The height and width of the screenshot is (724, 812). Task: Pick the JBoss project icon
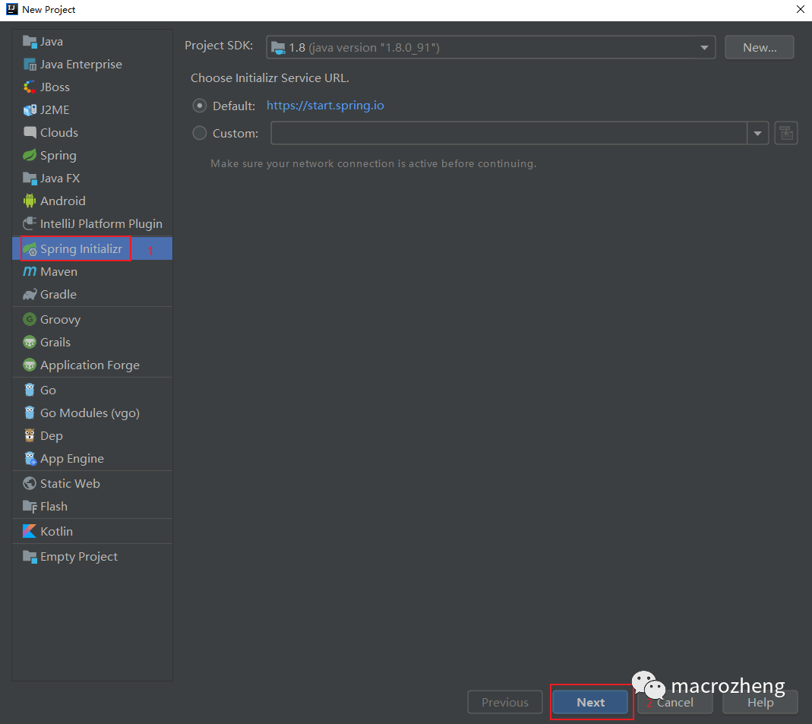(x=30, y=87)
